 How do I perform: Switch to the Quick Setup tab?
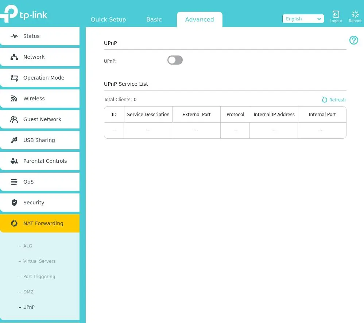(108, 19)
